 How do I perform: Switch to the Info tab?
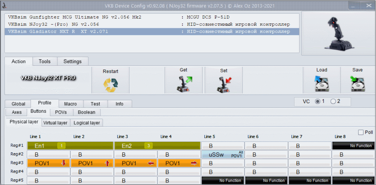coord(119,104)
